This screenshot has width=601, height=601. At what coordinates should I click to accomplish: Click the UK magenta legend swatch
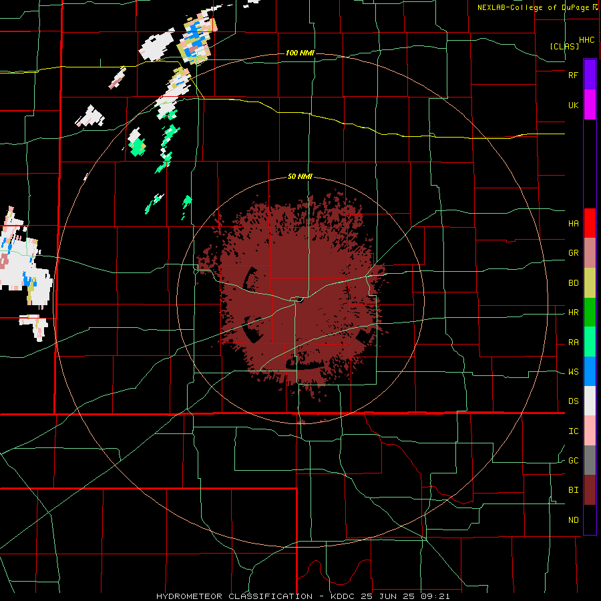tap(590, 105)
